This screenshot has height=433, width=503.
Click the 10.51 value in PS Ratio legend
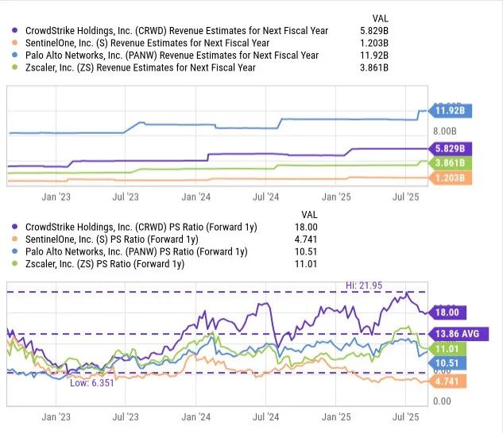click(306, 251)
